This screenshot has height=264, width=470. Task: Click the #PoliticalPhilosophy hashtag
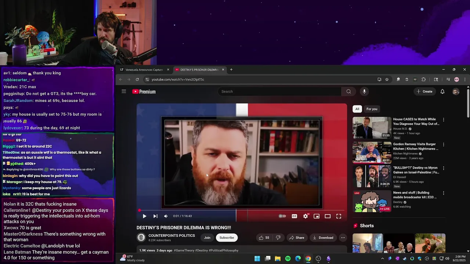(224, 250)
